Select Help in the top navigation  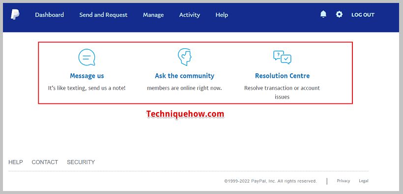[x=222, y=15]
